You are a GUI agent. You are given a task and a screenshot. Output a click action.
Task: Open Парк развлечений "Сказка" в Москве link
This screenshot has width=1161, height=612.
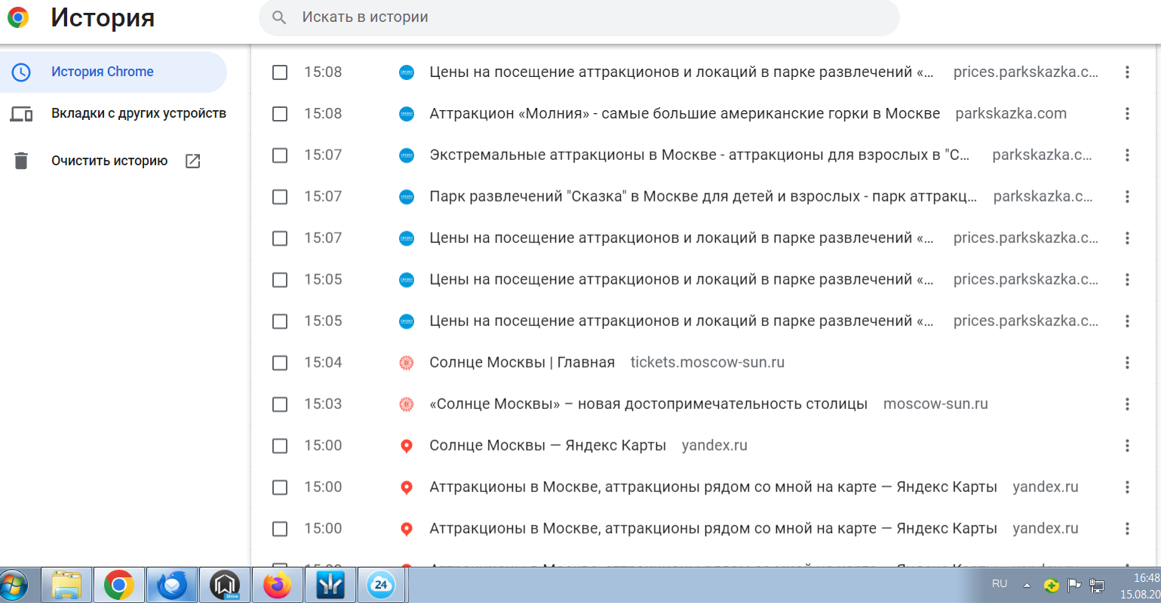point(703,197)
